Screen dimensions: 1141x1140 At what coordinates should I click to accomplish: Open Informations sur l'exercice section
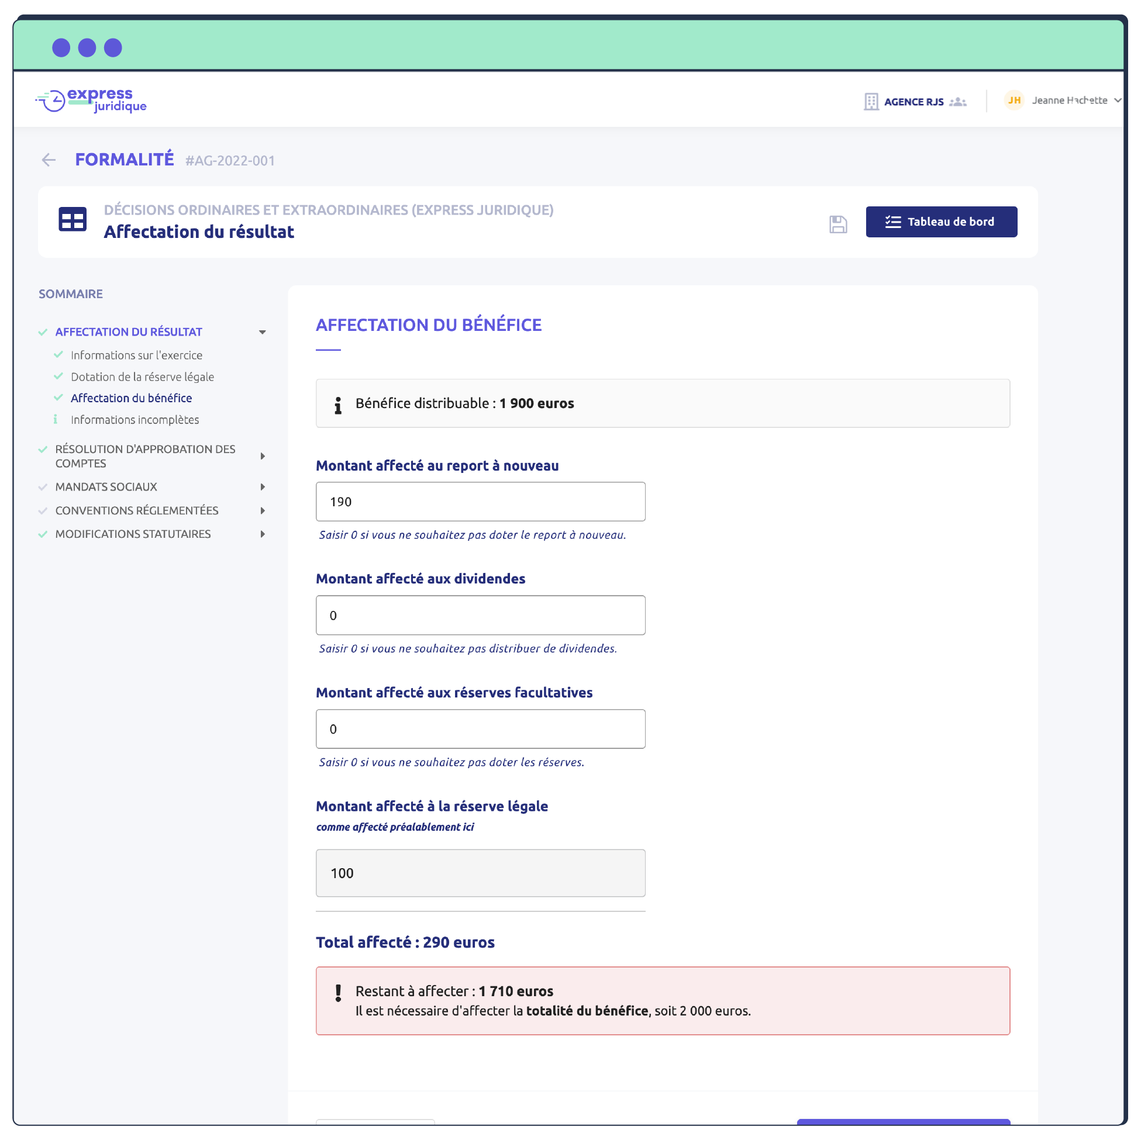coord(136,355)
